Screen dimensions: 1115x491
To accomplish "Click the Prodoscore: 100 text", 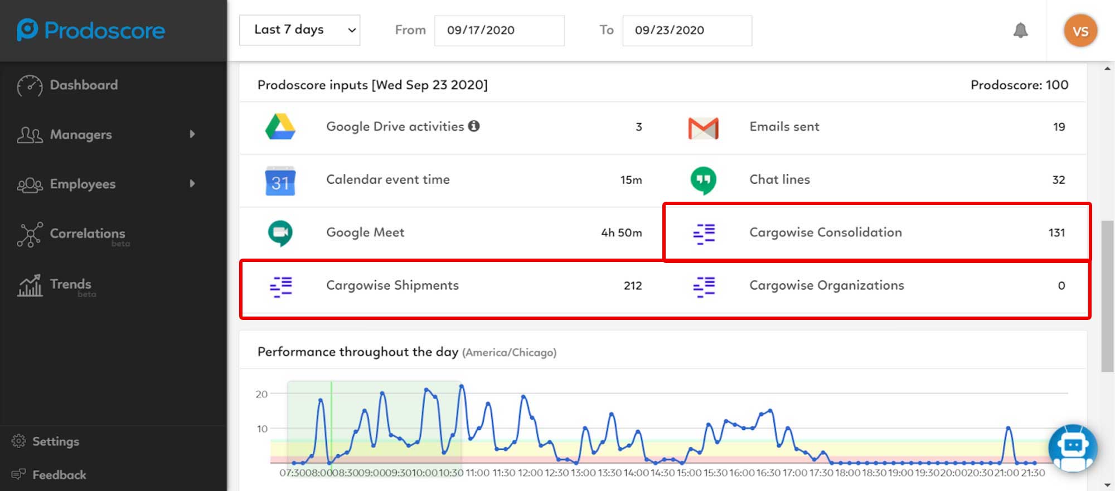I will coord(1019,85).
